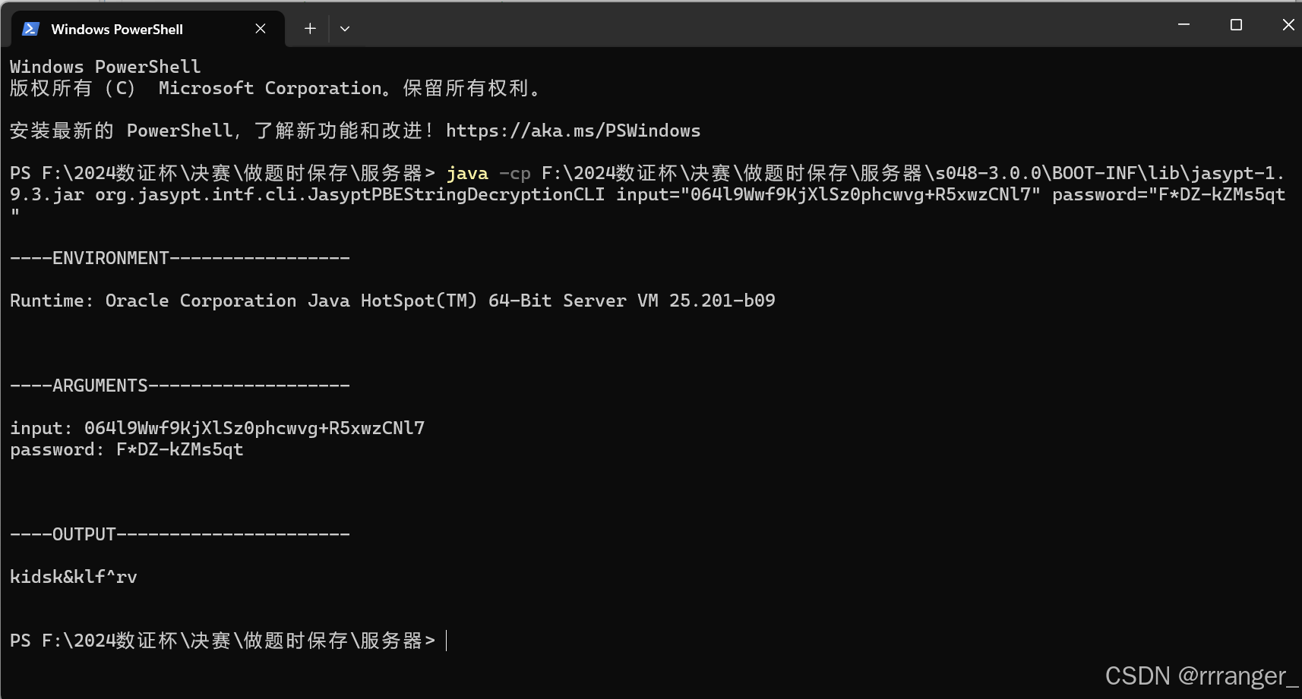Close the Windows PowerShell tab
This screenshot has height=699, width=1302.
pyautogui.click(x=261, y=29)
